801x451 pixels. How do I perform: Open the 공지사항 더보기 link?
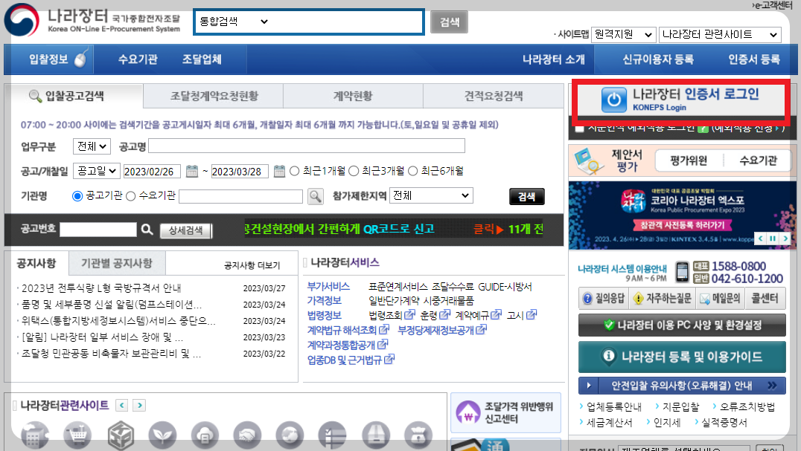pos(252,265)
